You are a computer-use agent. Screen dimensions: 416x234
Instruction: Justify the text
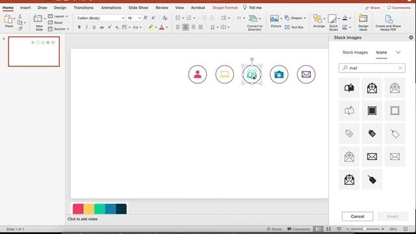tap(201, 27)
